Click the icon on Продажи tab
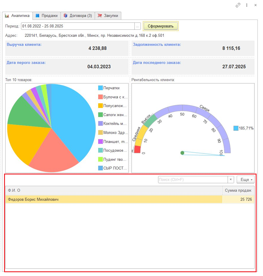Screen dimensions: 263x276 click(x=37, y=15)
